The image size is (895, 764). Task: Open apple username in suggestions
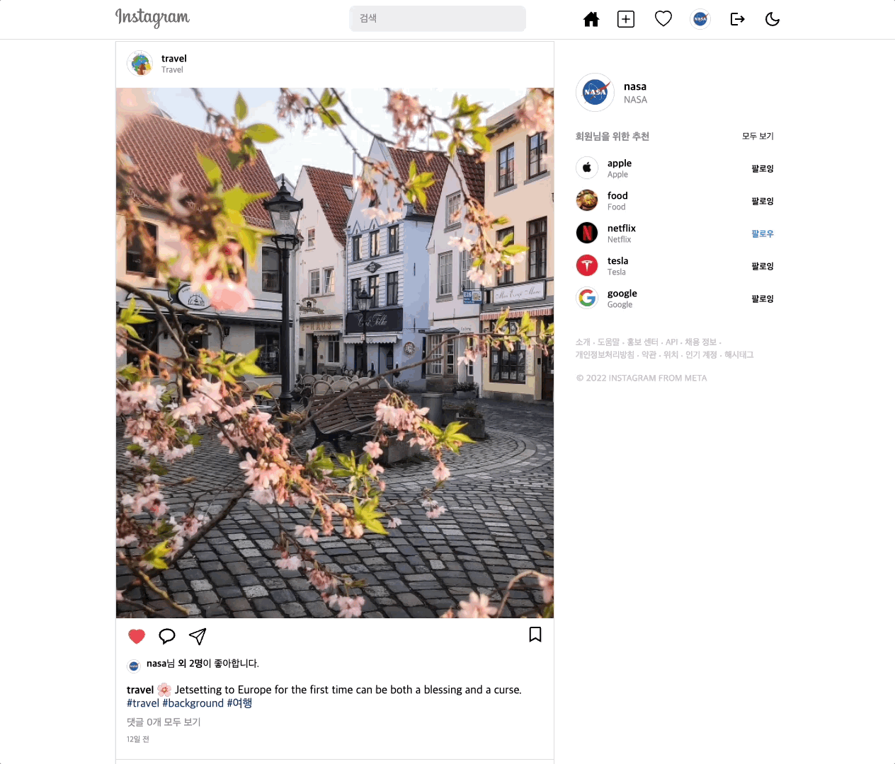click(x=620, y=163)
